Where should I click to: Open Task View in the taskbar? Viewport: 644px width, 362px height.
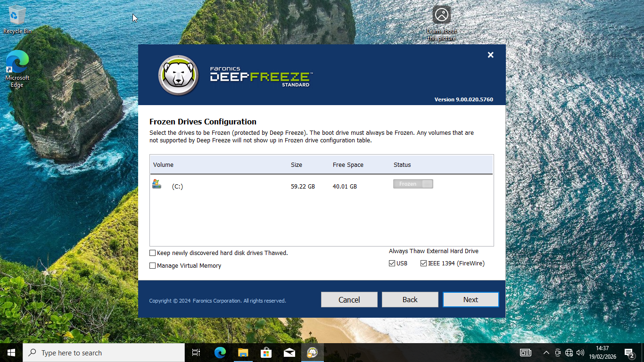pos(196,353)
